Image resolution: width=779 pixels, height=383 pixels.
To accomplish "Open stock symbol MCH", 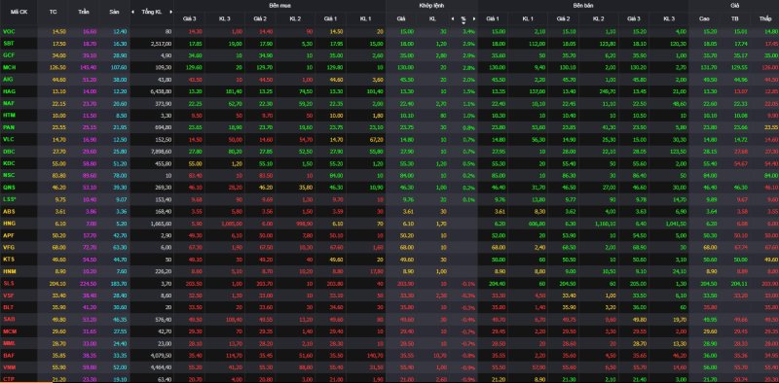I will pyautogui.click(x=9, y=67).
